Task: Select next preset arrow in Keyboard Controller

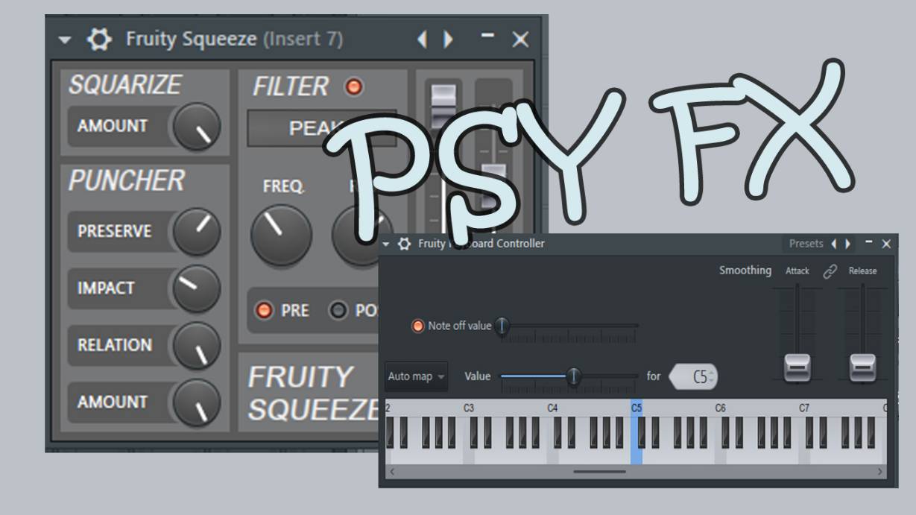Action: pyautogui.click(x=849, y=244)
